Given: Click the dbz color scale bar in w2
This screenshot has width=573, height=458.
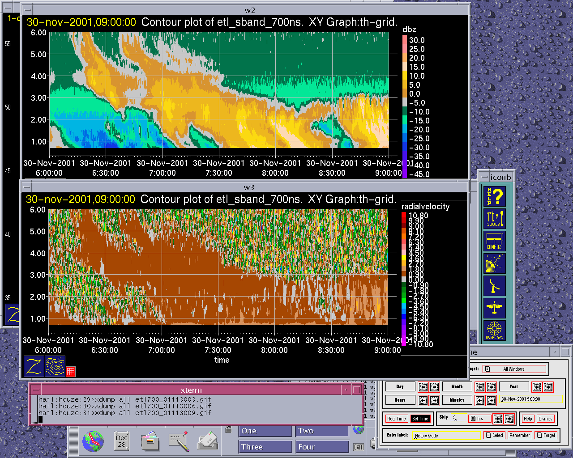Looking at the screenshot, I should tap(405, 106).
